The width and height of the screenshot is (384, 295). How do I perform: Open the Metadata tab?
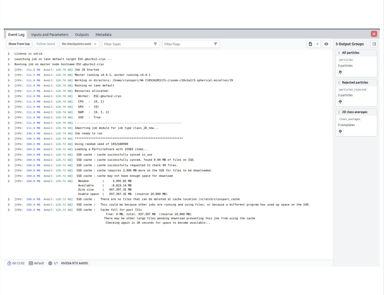pyautogui.click(x=104, y=35)
